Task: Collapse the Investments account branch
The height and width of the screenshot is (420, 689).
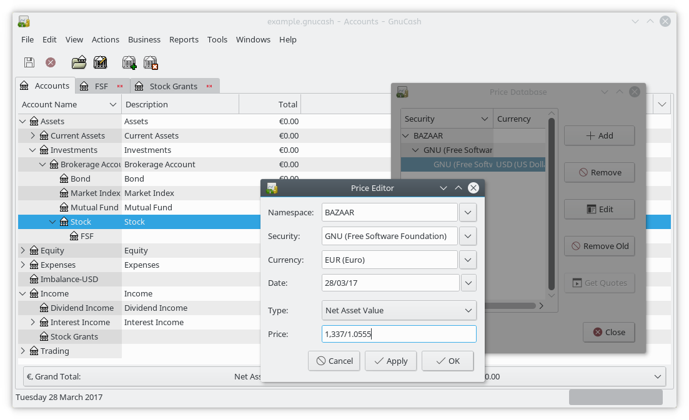Action: [32, 150]
